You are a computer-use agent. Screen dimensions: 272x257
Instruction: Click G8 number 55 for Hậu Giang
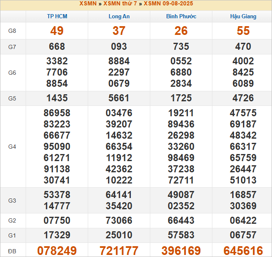243,31
